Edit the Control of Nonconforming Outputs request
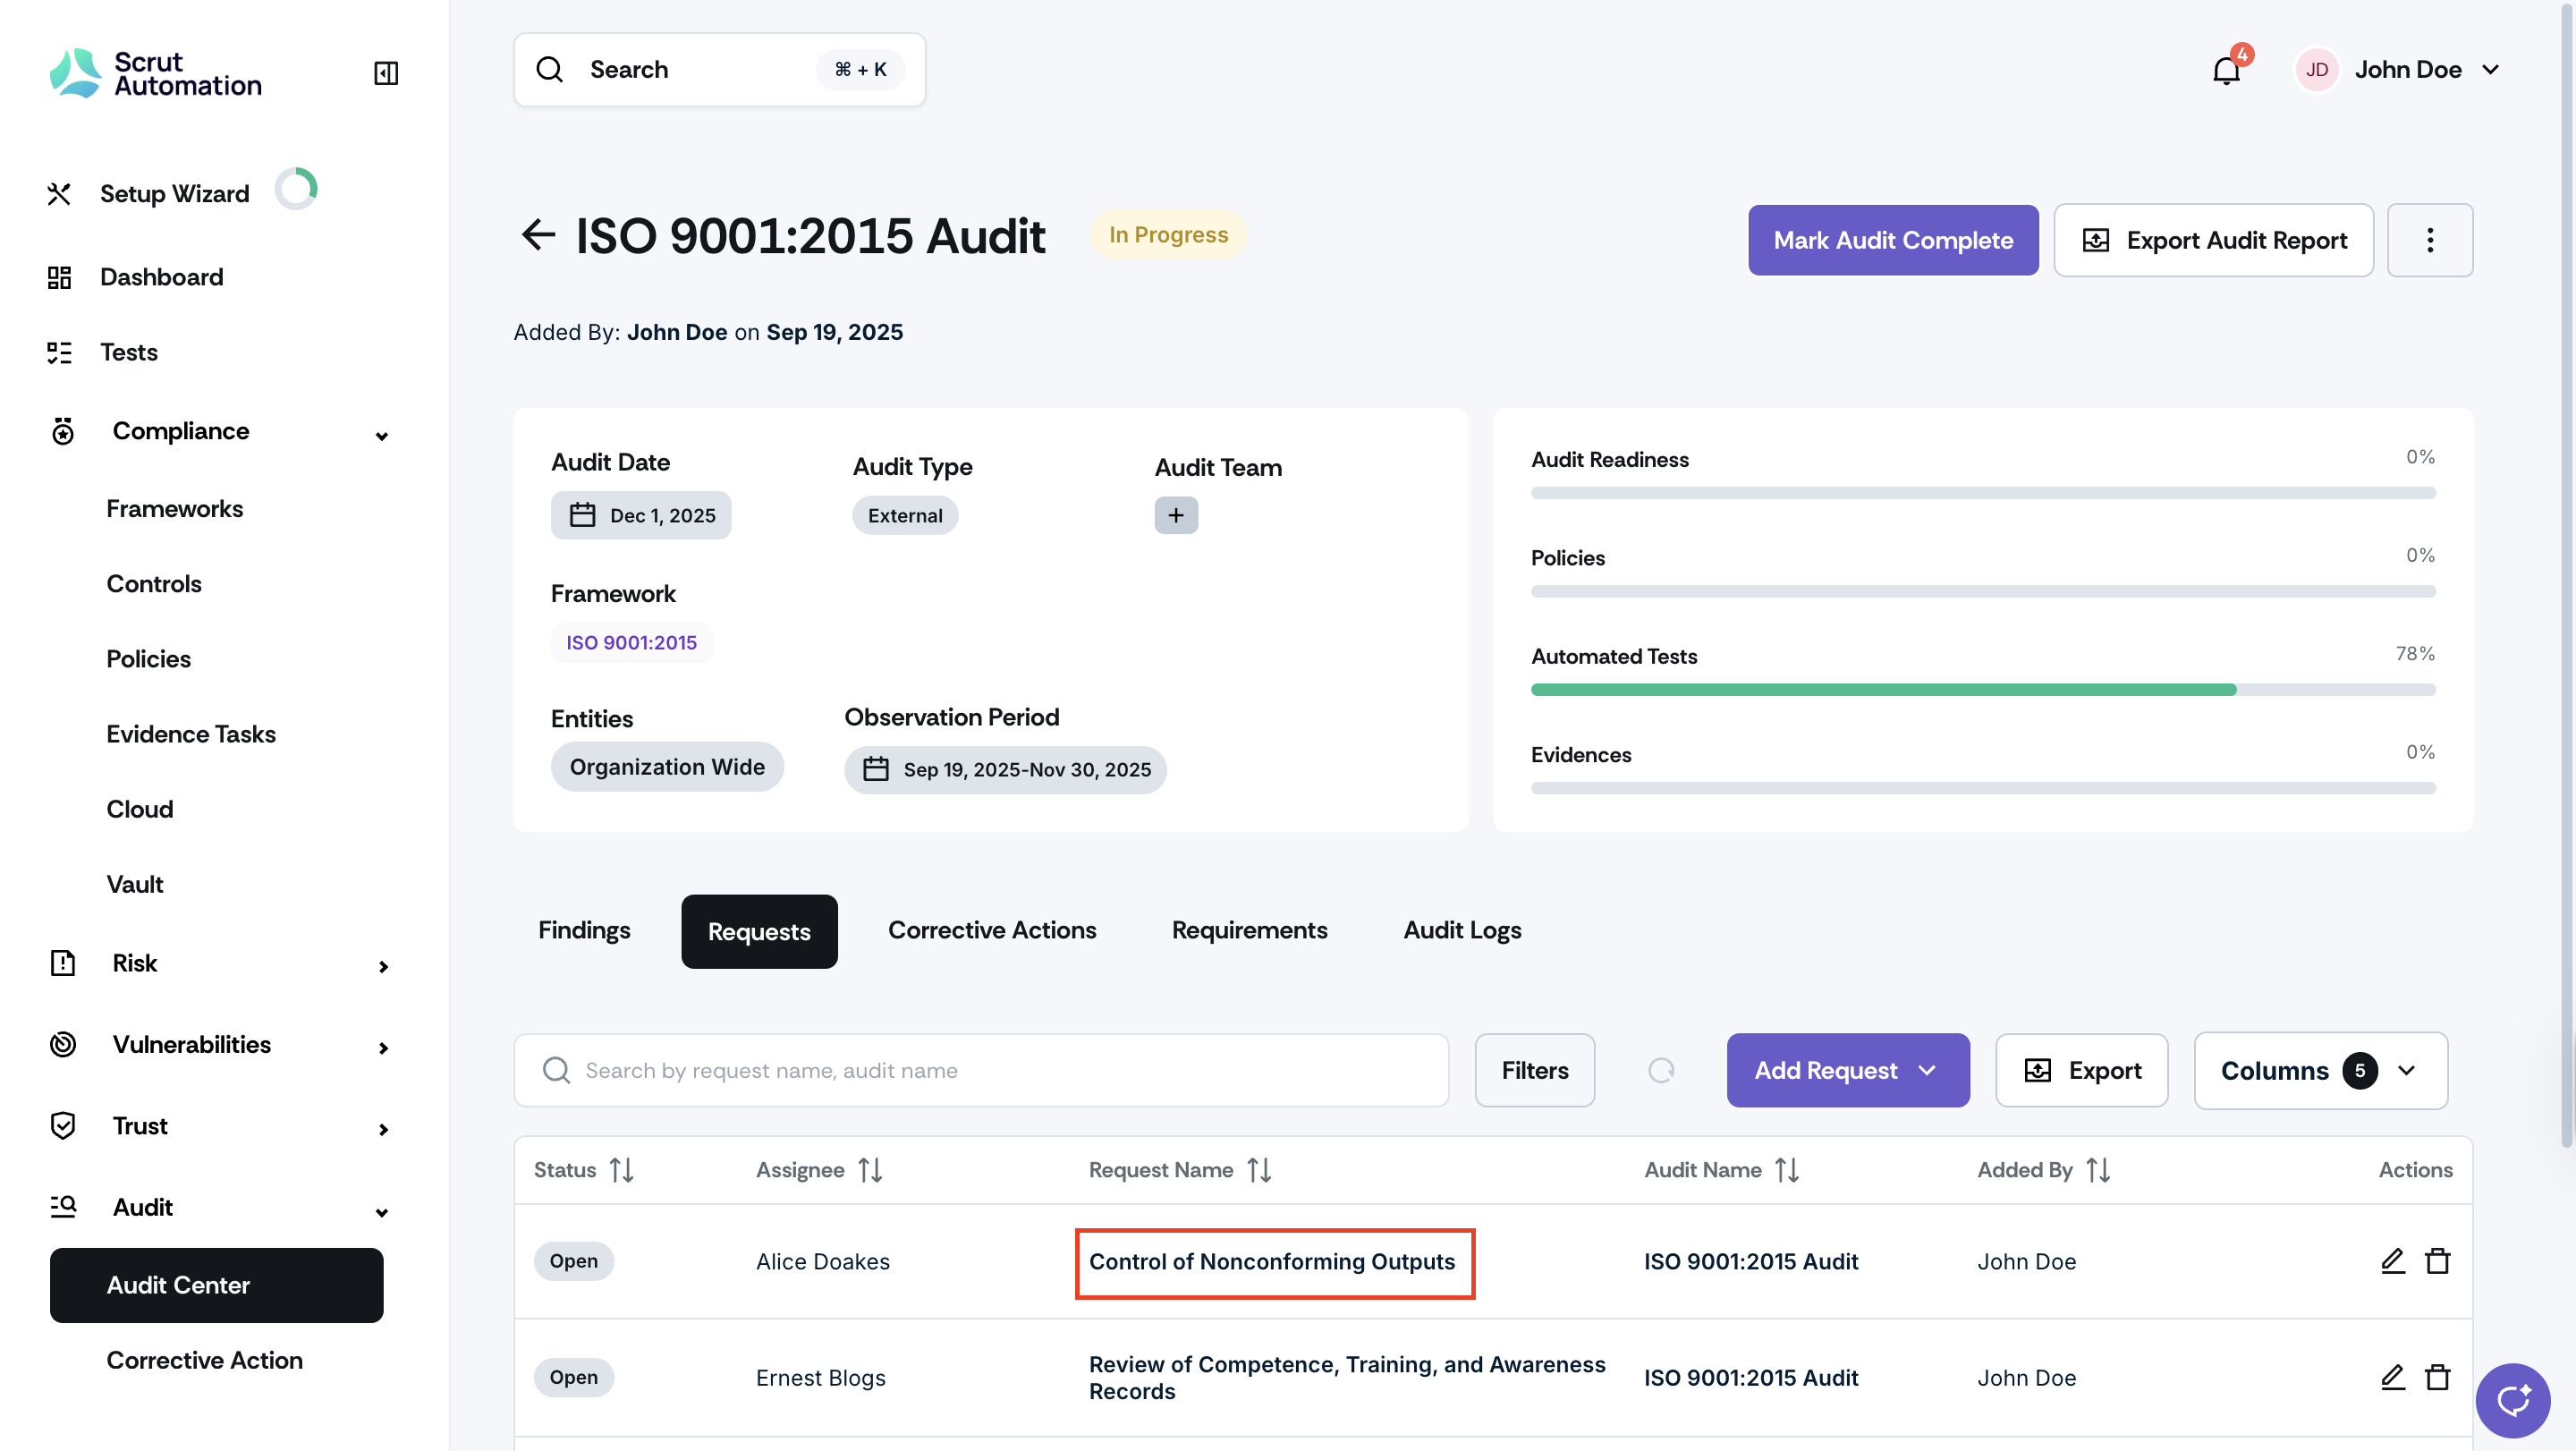Image resolution: width=2576 pixels, height=1451 pixels. [x=2392, y=1261]
